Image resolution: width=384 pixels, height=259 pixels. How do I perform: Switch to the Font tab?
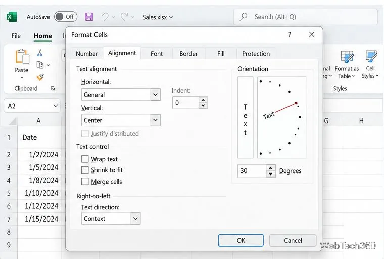(x=157, y=54)
